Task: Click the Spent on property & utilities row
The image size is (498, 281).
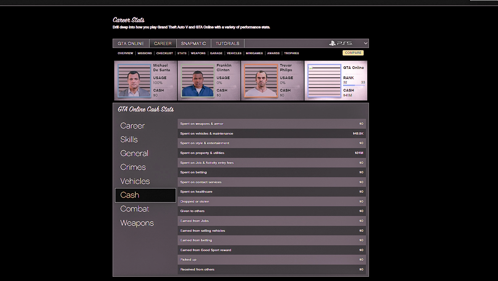Action: pyautogui.click(x=271, y=153)
